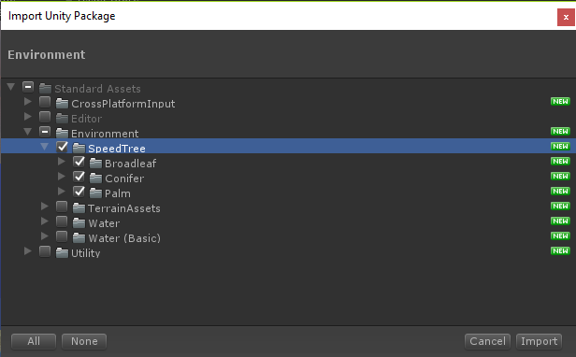
Task: Uncheck the Broadleaf checkbox
Action: tap(79, 162)
